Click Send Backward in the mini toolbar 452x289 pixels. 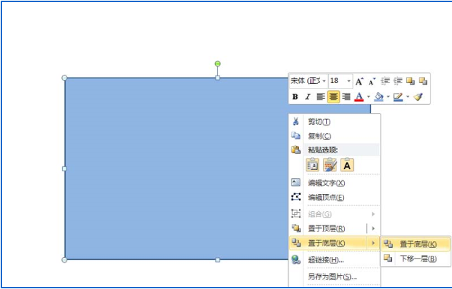[423, 81]
